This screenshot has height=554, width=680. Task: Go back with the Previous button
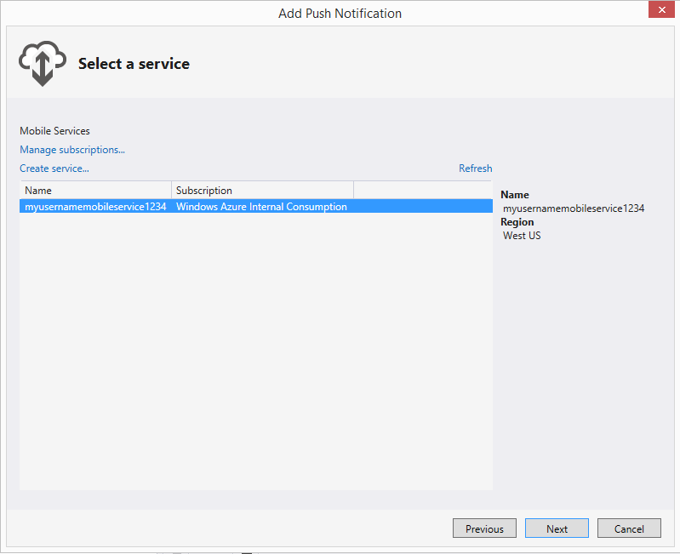tap(484, 528)
